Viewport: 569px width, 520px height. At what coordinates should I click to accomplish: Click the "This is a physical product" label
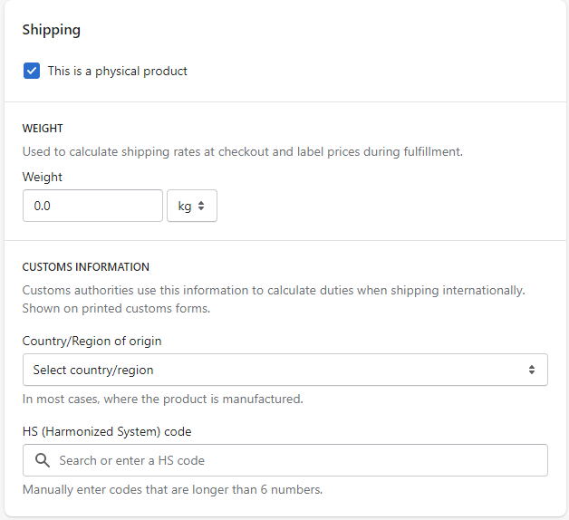(118, 71)
